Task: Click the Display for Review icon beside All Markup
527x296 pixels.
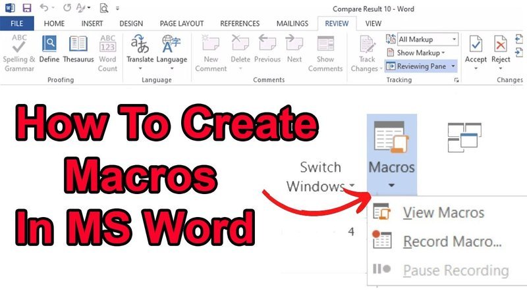Action: click(391, 39)
